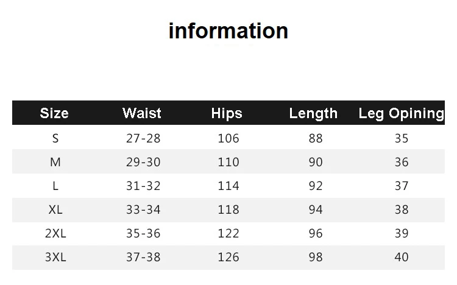The height and width of the screenshot is (285, 457).
Task: Select waist value 27-28
Action: [143, 138]
